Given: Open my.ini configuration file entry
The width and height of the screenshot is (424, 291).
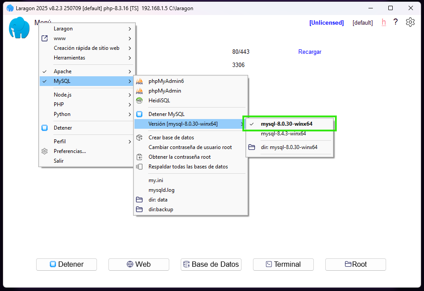Looking at the screenshot, I should pos(156,180).
